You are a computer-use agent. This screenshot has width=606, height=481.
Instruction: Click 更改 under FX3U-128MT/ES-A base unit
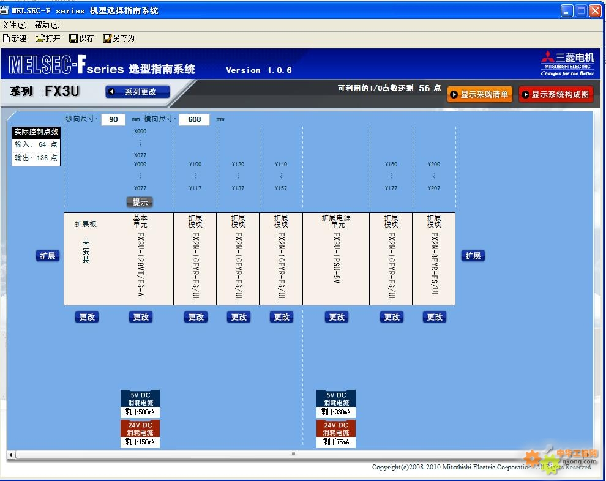[x=141, y=317]
